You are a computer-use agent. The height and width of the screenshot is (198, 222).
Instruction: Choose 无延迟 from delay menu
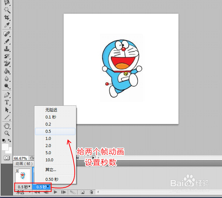pos(55,110)
